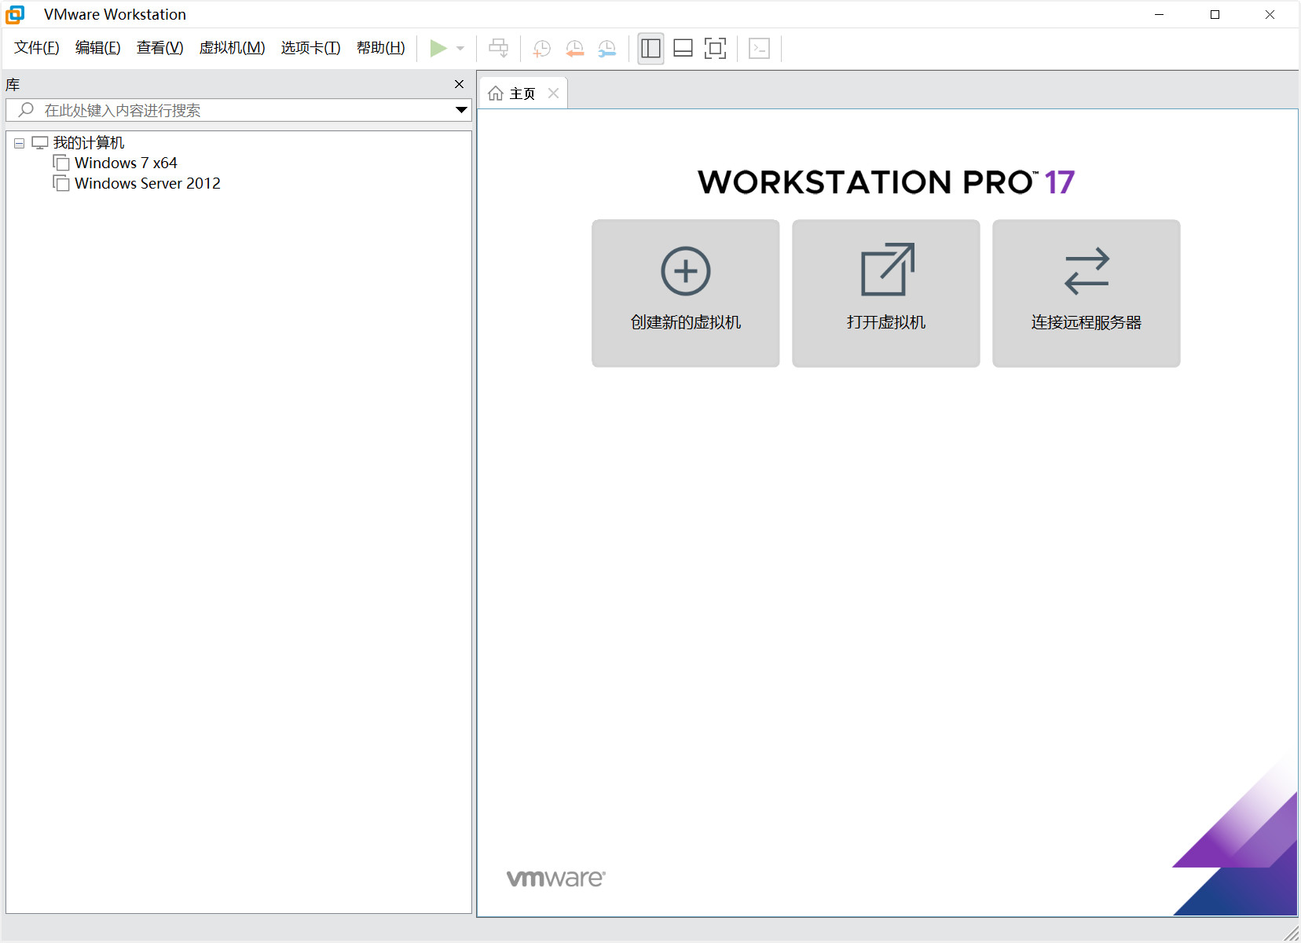Show the thumbnail bar

point(682,48)
